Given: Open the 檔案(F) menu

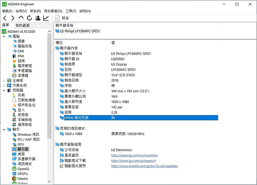Looking at the screenshot, I should [7, 11].
